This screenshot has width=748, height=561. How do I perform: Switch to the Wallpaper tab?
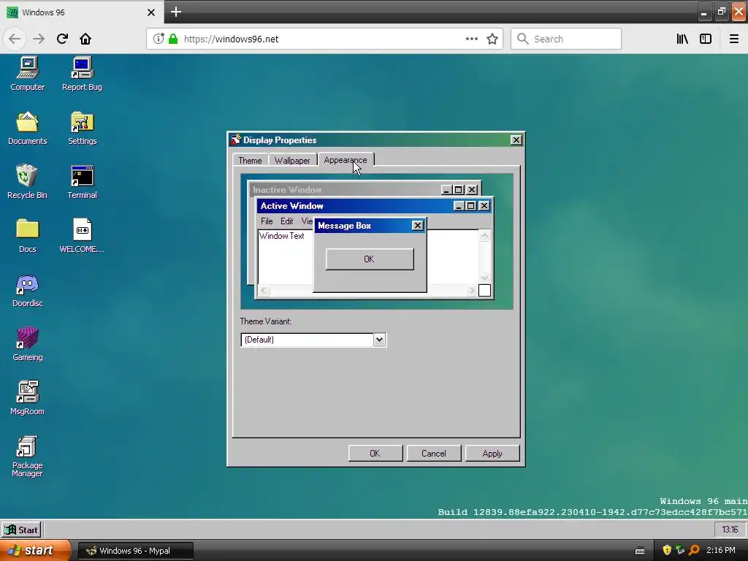click(x=292, y=160)
